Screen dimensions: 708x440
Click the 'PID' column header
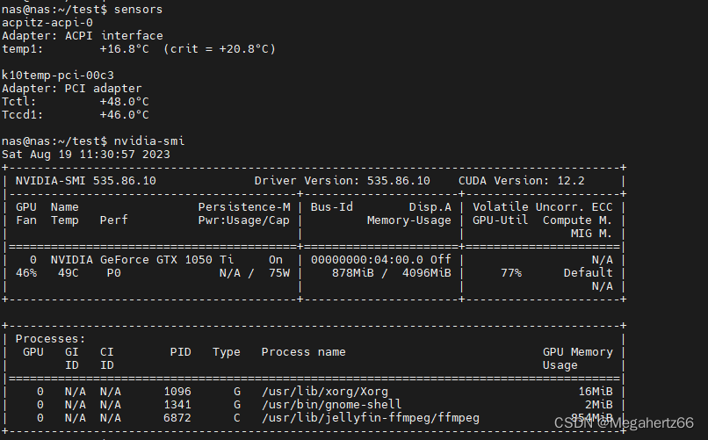point(181,352)
